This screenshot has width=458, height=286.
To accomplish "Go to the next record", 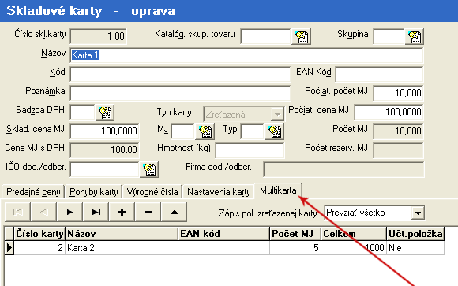I will [69, 212].
